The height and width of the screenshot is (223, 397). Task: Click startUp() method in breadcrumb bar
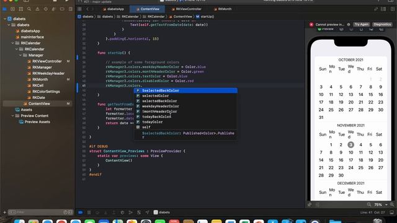coord(205,17)
